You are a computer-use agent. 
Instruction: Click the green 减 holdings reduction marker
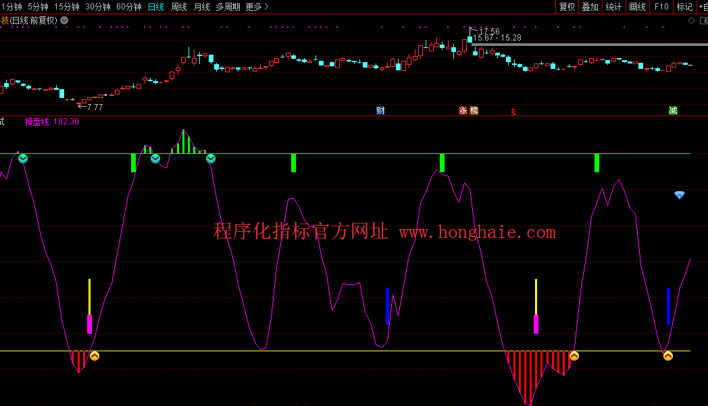pos(673,111)
